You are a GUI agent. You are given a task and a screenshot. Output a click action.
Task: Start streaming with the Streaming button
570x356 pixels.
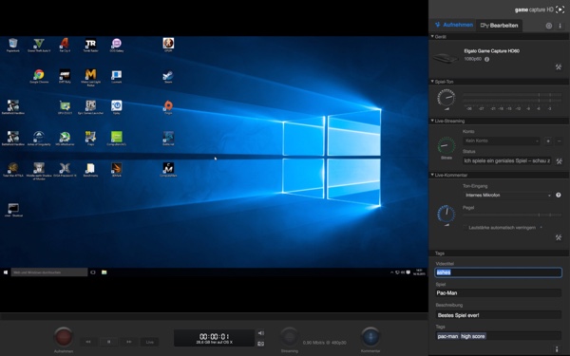coord(290,337)
